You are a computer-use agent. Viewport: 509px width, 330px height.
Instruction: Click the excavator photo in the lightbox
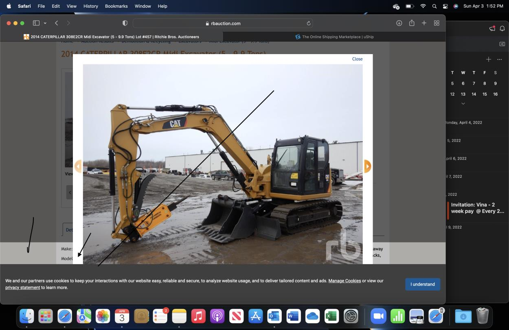tap(223, 164)
